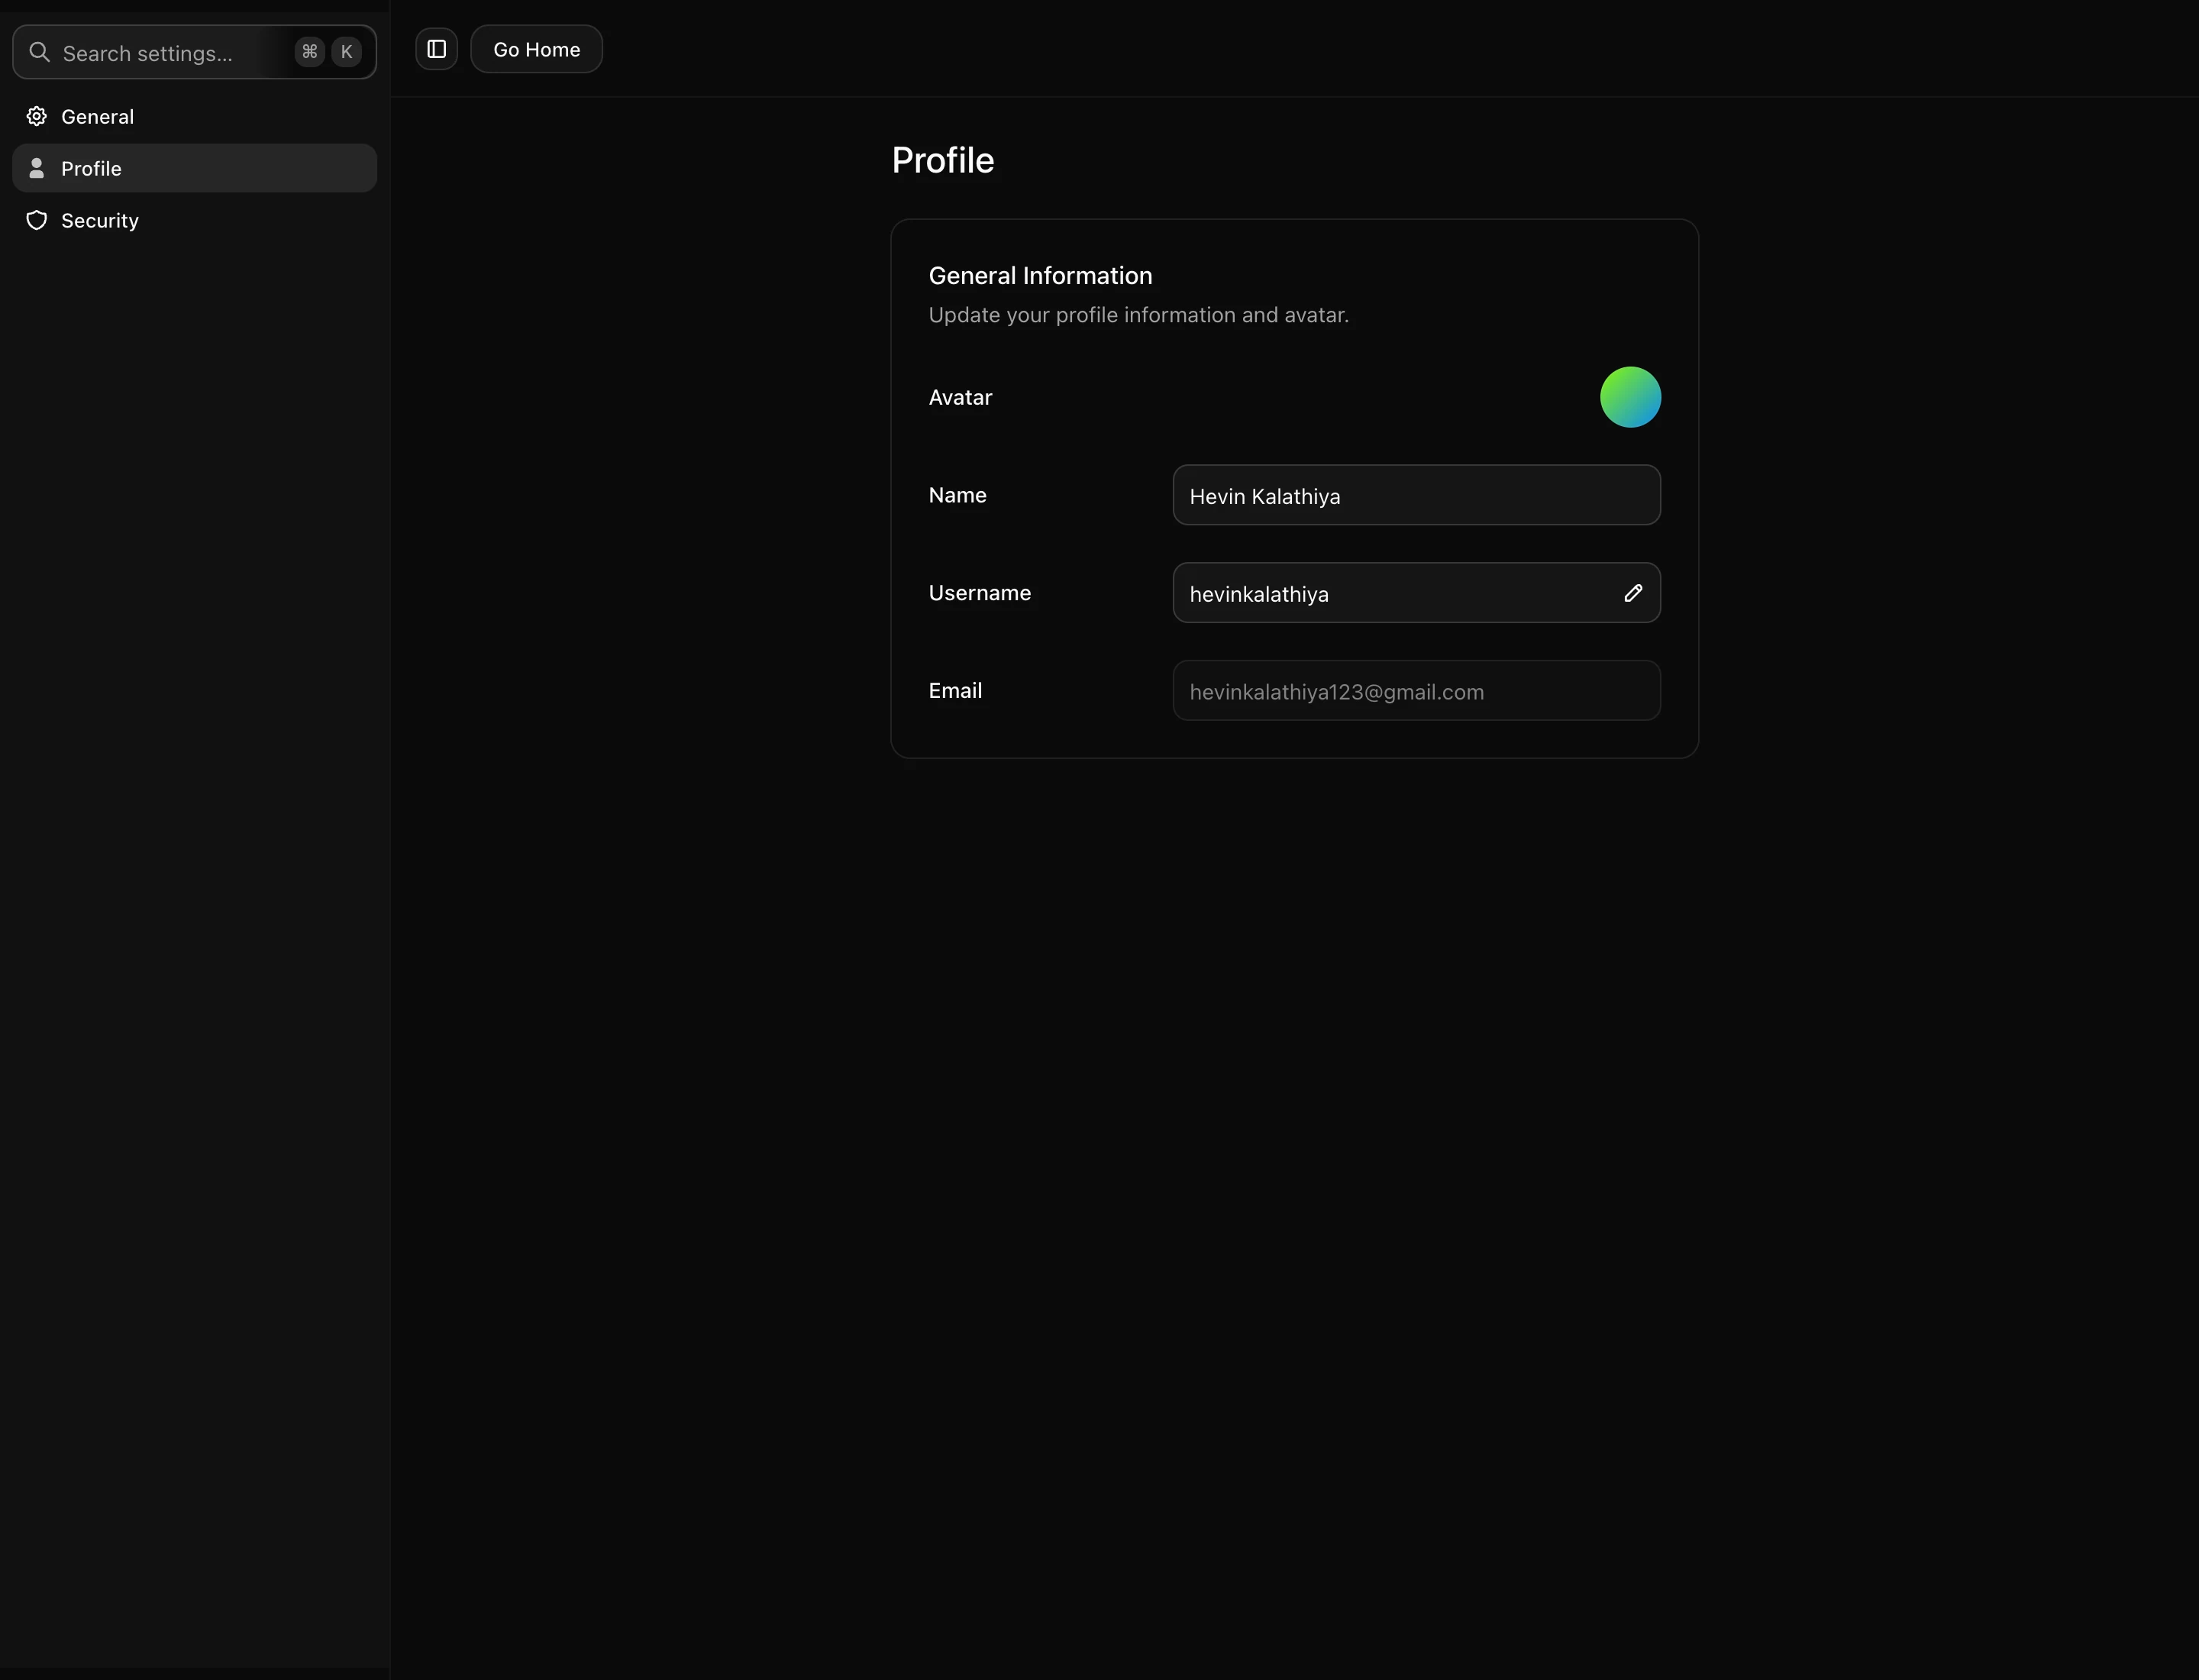2199x1680 pixels.
Task: Click into the Name field
Action: click(1416, 495)
